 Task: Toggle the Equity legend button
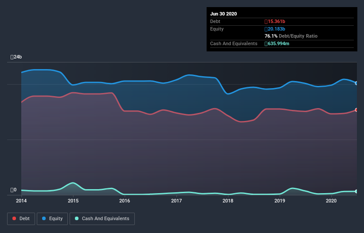[x=52, y=219]
